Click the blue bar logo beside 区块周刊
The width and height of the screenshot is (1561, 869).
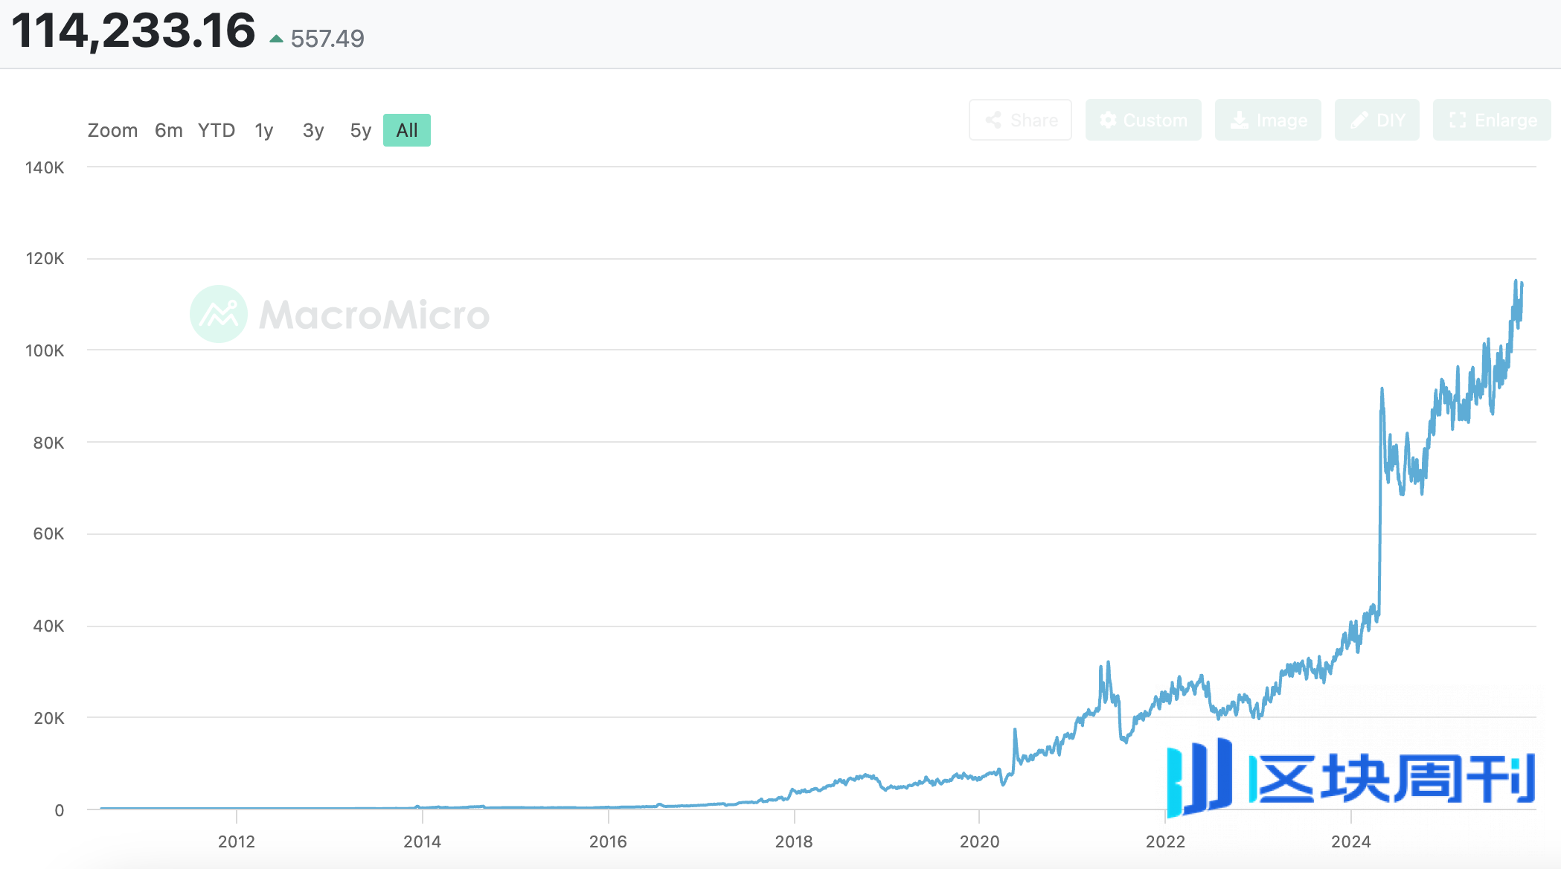pos(1199,777)
